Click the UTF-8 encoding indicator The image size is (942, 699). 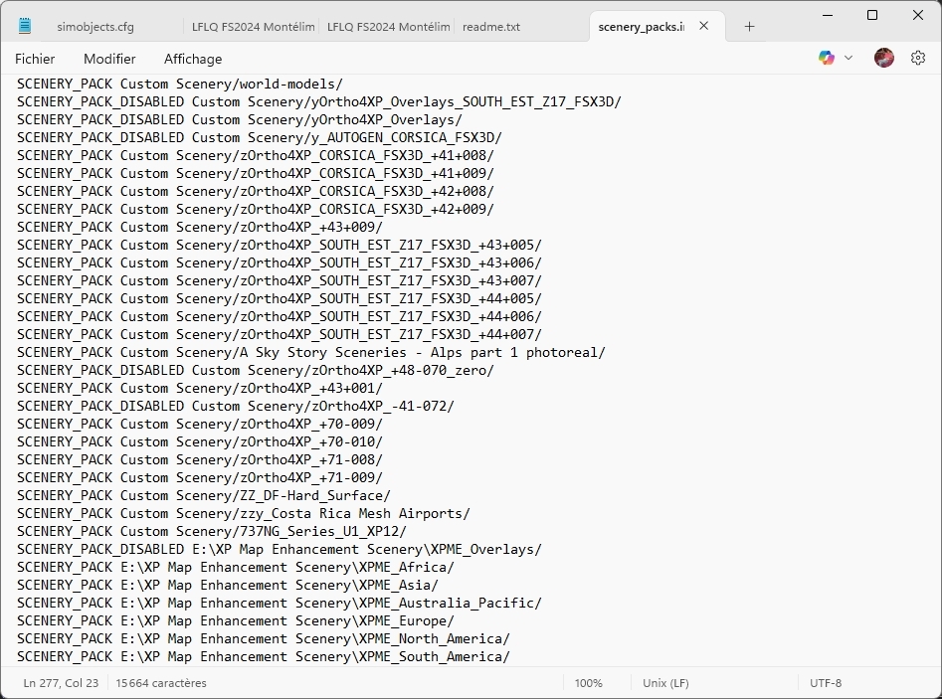pyautogui.click(x=826, y=683)
